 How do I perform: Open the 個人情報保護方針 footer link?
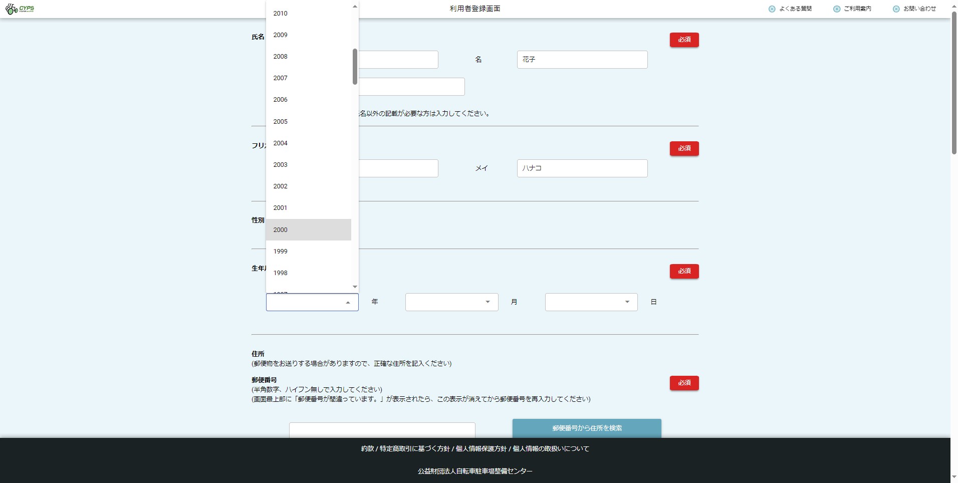coord(481,449)
